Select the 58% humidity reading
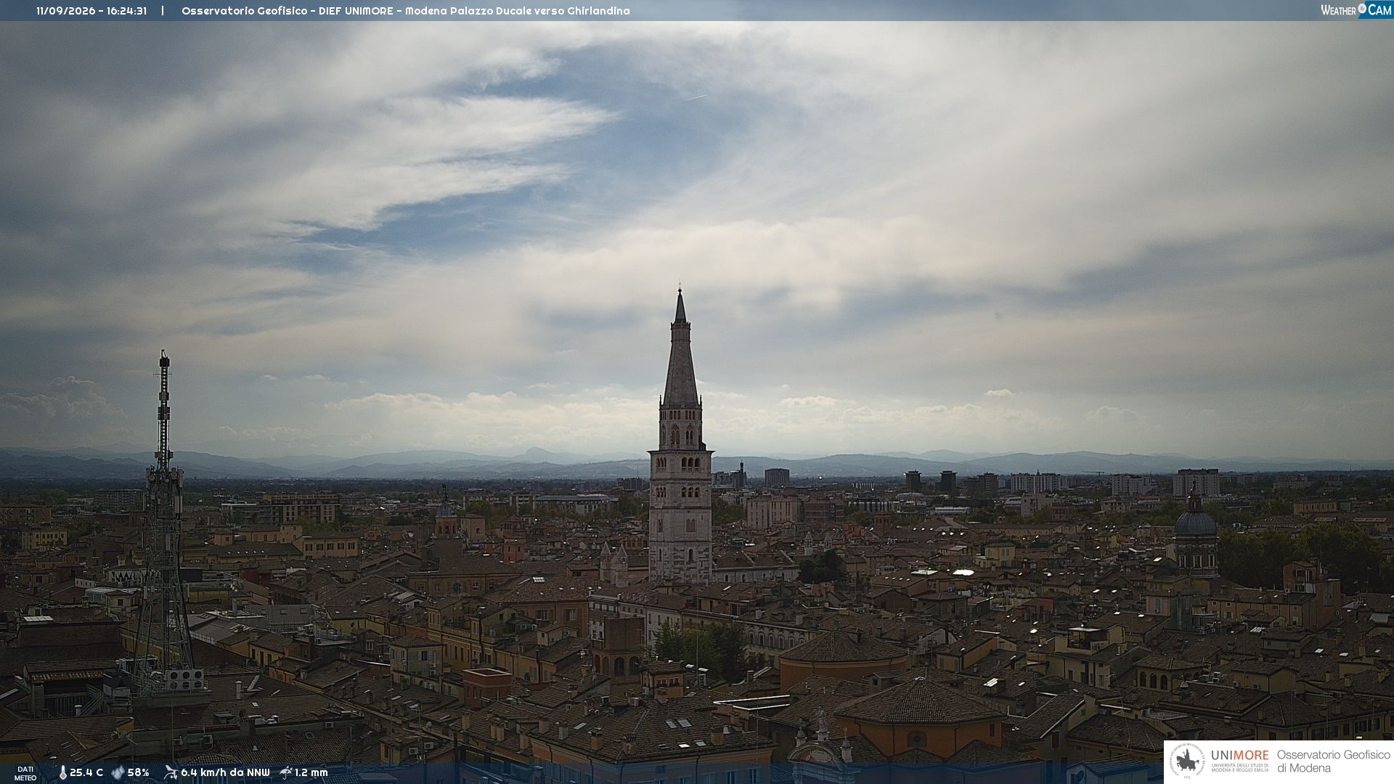The width and height of the screenshot is (1394, 784). (x=139, y=773)
